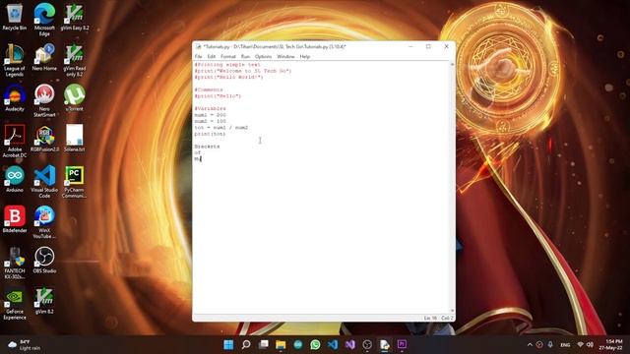Viewport: 630px width, 354px height.
Task: Select the uTorrent desktop shortcut
Action: 75,98
